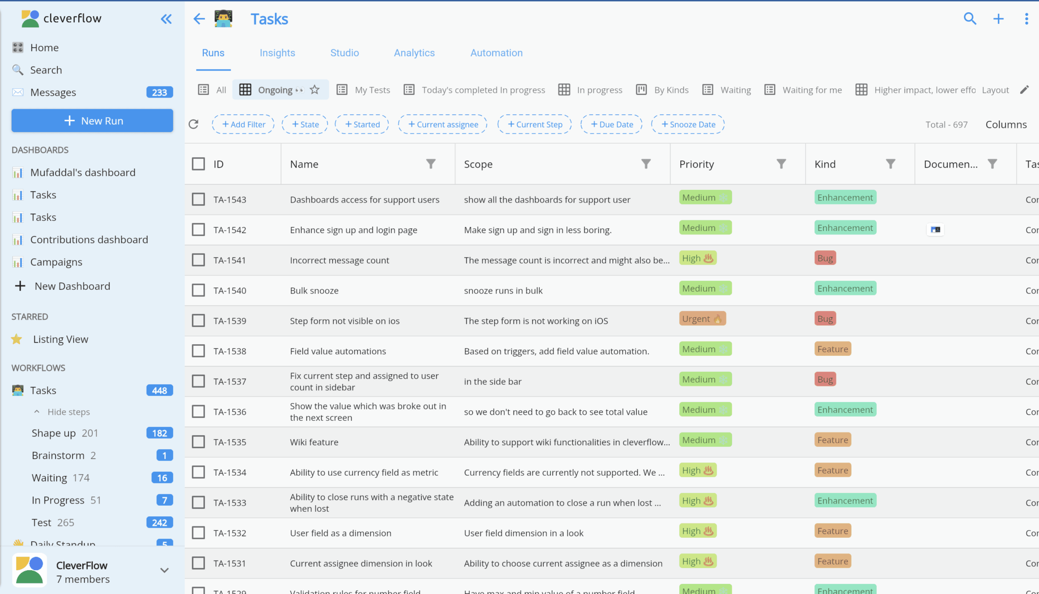Screen dimensions: 1039x594
Task: Open Mufaddal's dashboard link
Action: pos(83,172)
